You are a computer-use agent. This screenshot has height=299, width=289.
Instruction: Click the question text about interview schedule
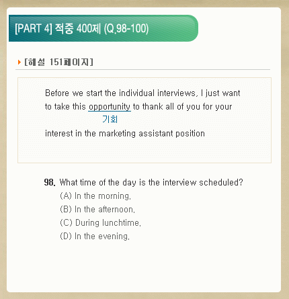(151, 182)
